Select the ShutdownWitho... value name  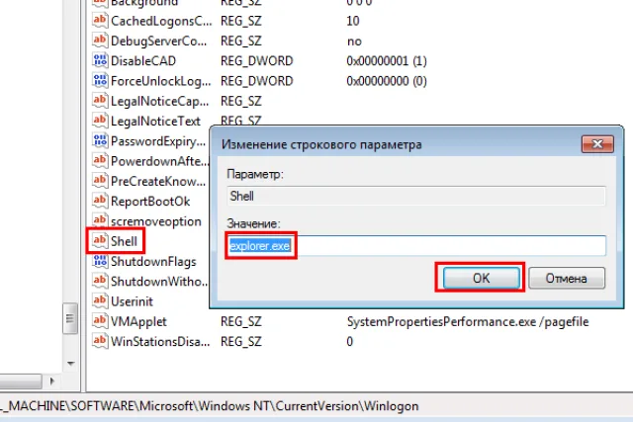(159, 282)
